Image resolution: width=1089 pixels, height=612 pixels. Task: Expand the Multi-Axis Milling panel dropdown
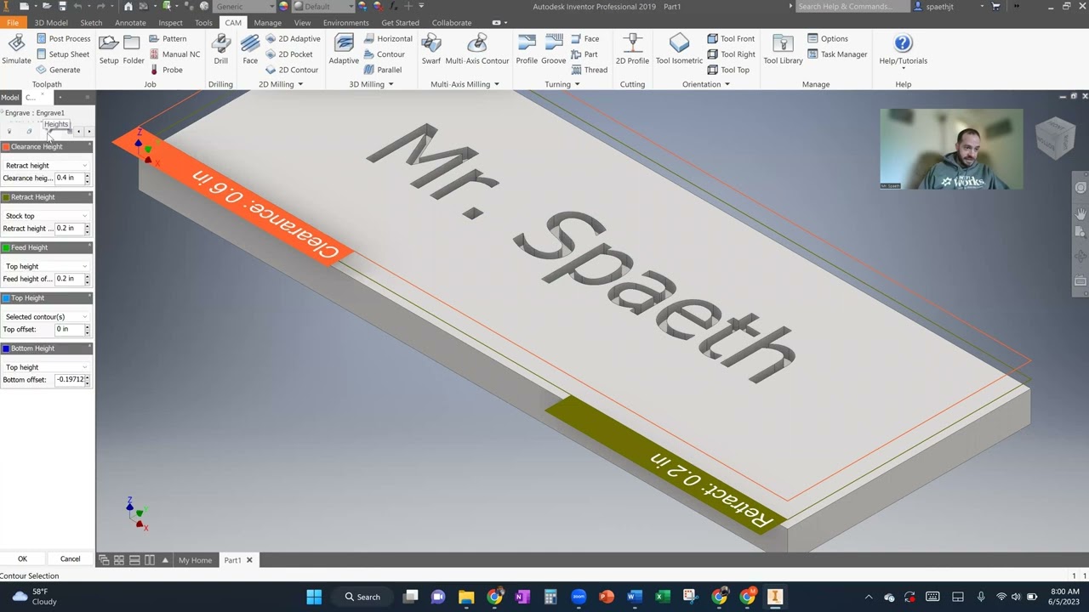pyautogui.click(x=496, y=84)
